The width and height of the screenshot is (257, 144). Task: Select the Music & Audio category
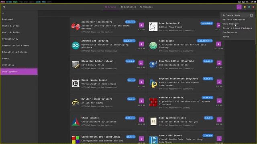click(x=19, y=32)
